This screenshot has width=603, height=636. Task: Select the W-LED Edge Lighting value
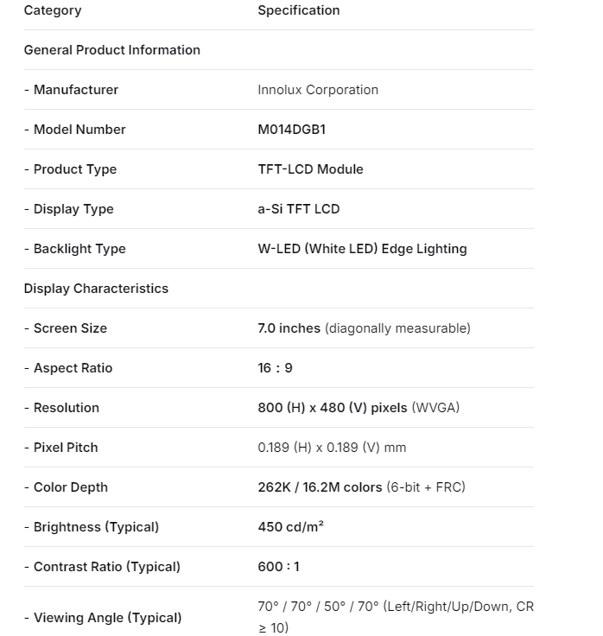pyautogui.click(x=362, y=249)
